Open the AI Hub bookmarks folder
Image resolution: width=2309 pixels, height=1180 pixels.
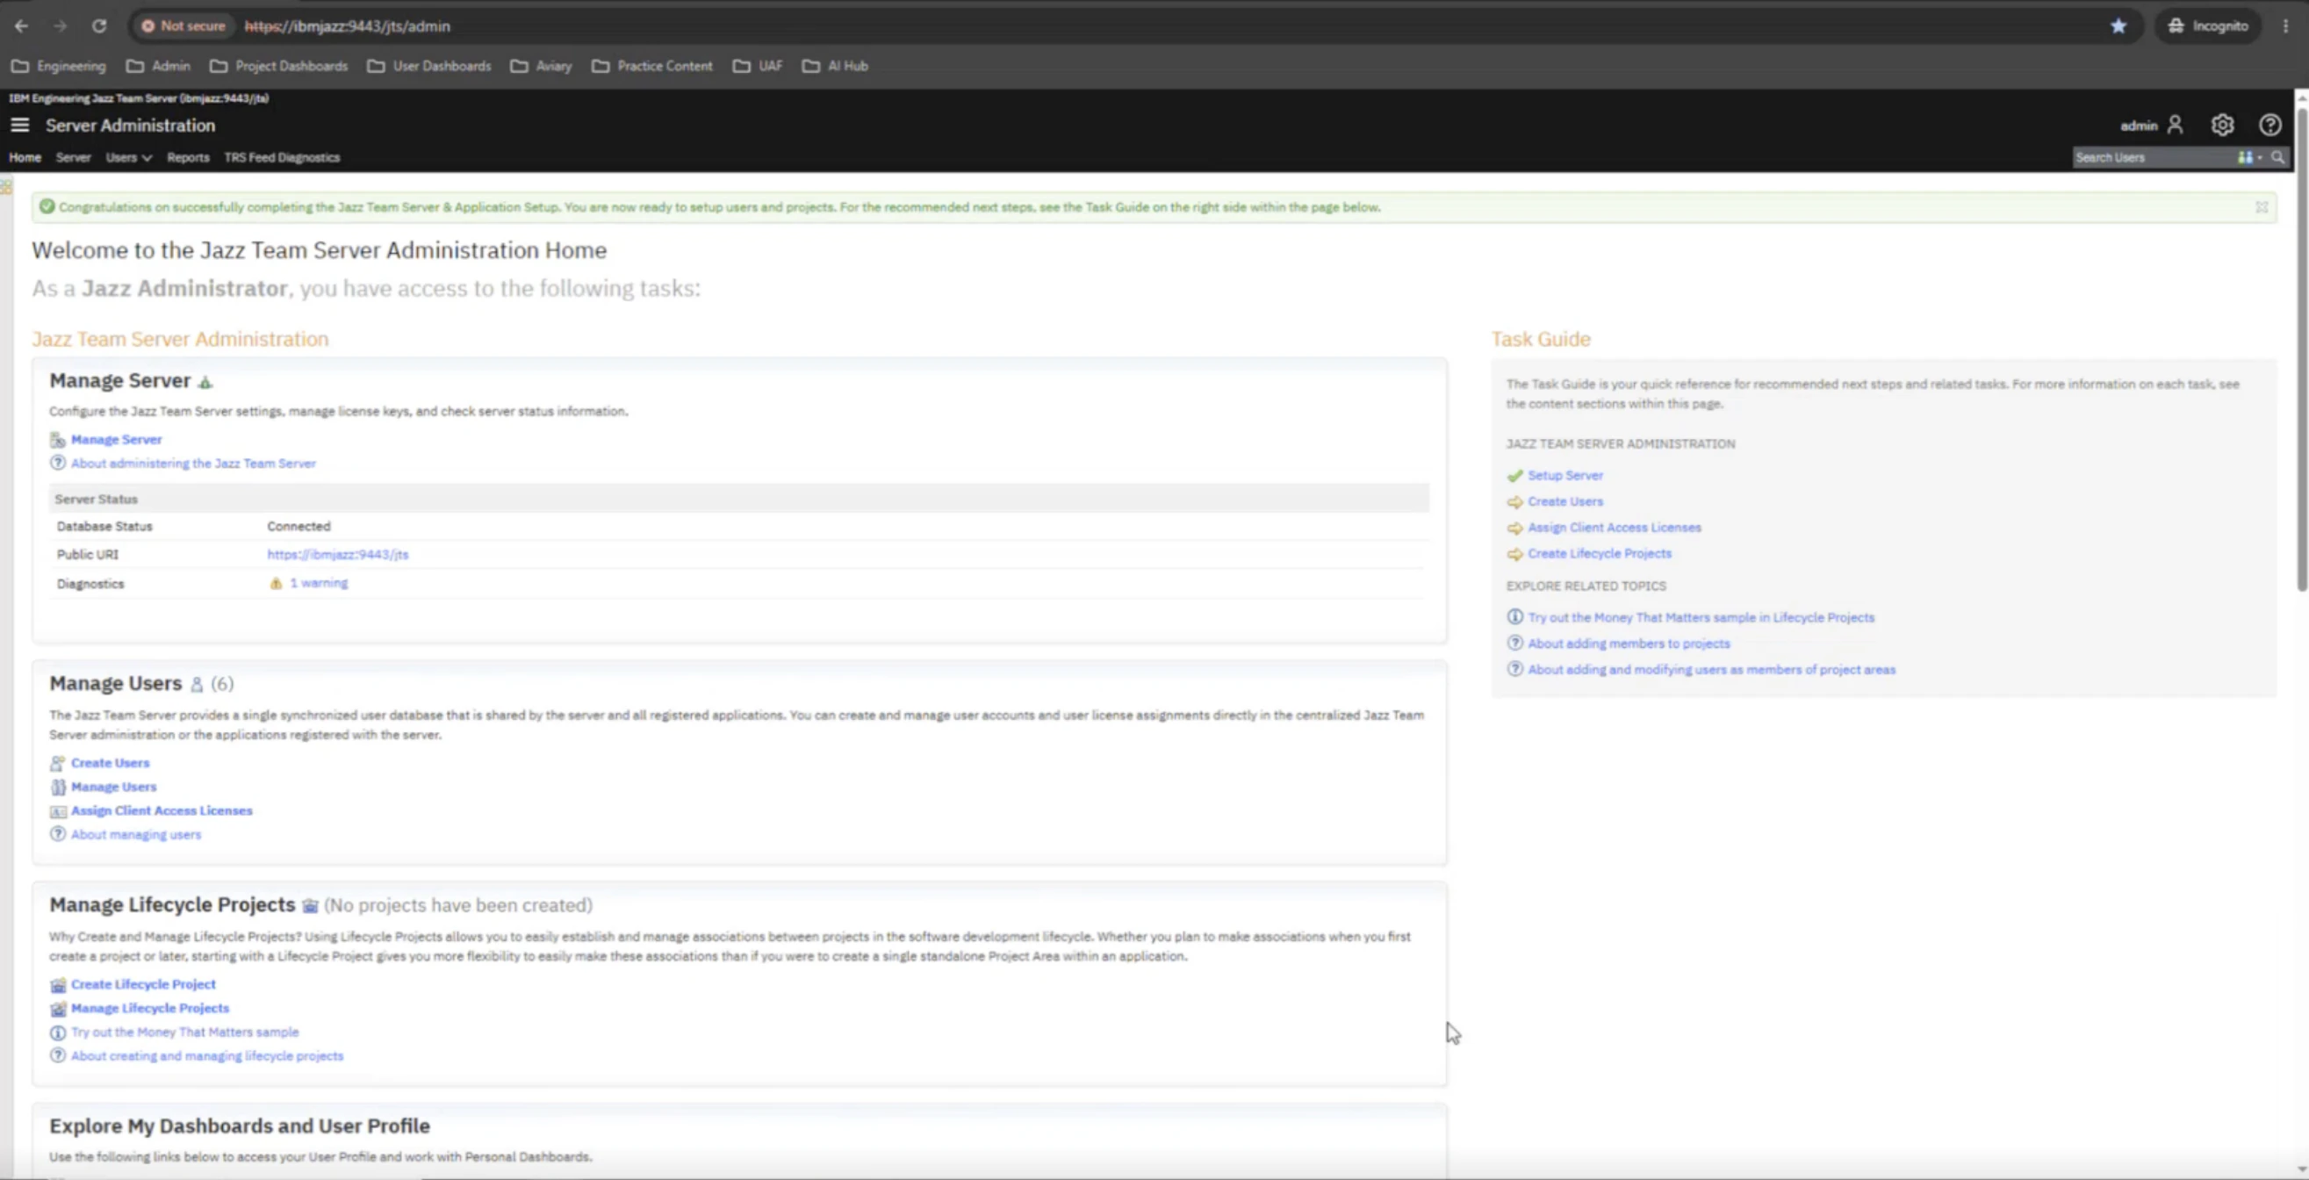836,66
